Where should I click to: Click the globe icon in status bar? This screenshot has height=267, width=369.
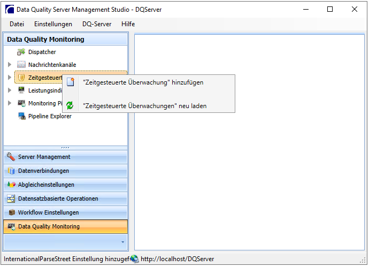point(135,259)
